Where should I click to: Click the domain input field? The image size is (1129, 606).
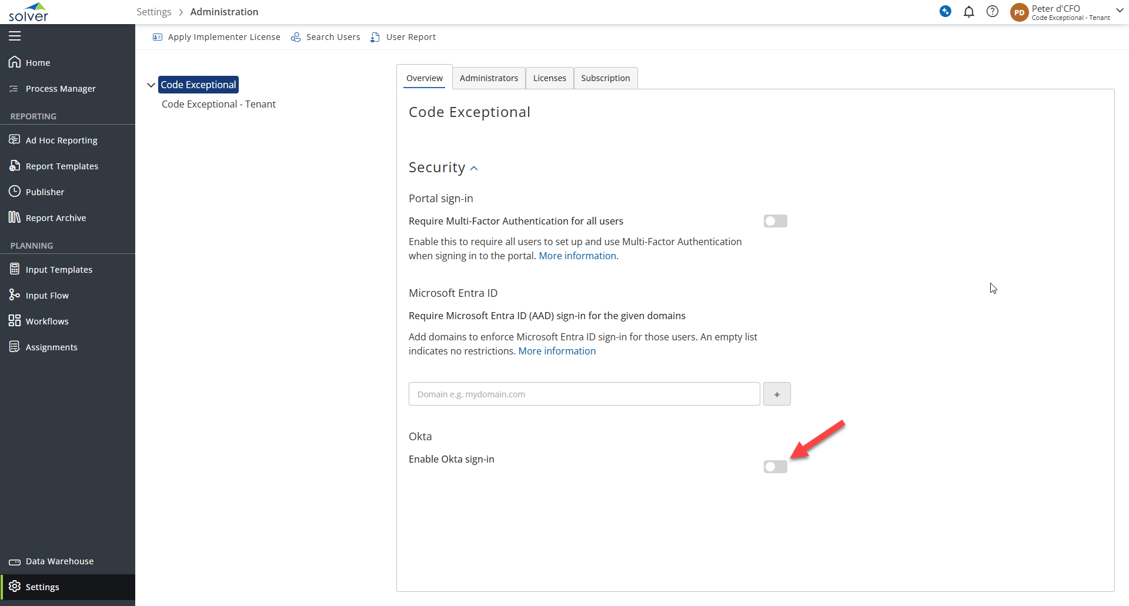click(x=584, y=394)
